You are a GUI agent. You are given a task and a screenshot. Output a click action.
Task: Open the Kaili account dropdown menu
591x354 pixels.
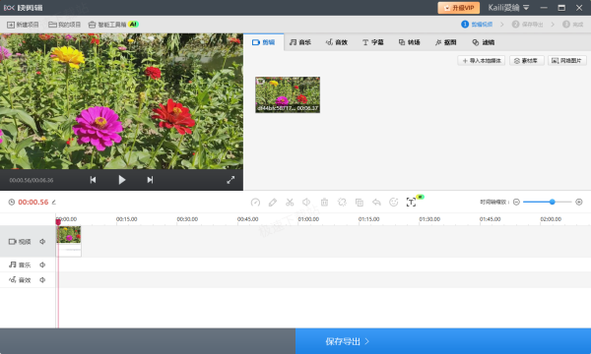(x=508, y=8)
